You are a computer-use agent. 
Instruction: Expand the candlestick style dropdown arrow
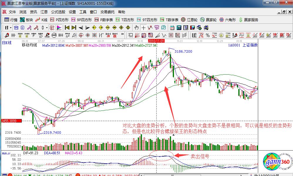(47, 28)
